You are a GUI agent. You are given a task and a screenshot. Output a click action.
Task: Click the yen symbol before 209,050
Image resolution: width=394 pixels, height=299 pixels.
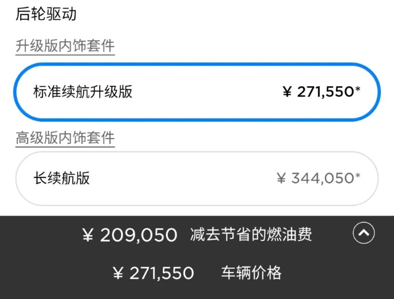(88, 235)
